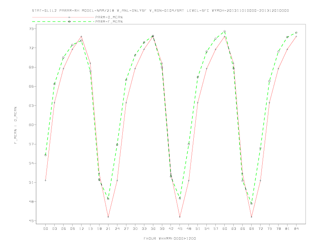Click x-axis forecast hour label 42

(171, 229)
